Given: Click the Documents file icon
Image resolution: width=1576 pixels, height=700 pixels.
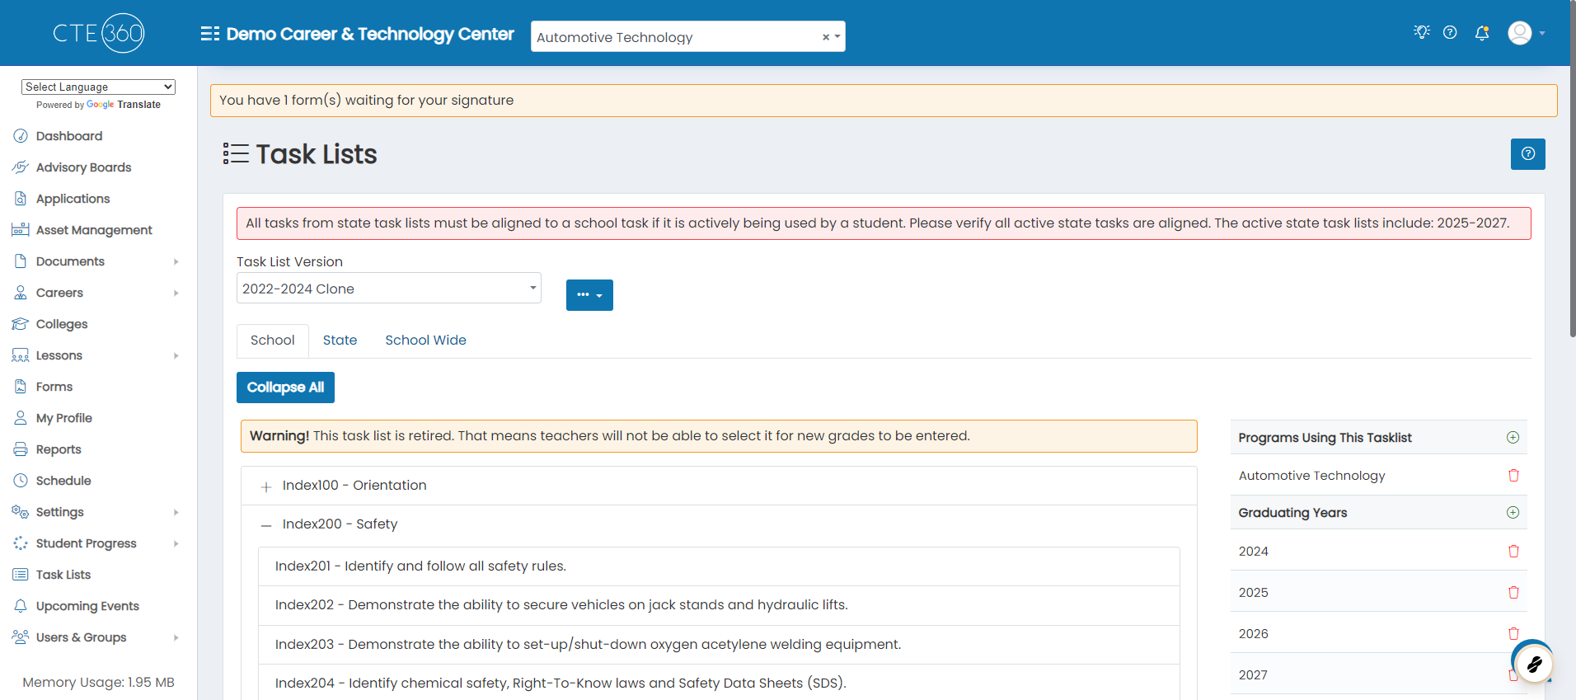Looking at the screenshot, I should click(x=21, y=261).
